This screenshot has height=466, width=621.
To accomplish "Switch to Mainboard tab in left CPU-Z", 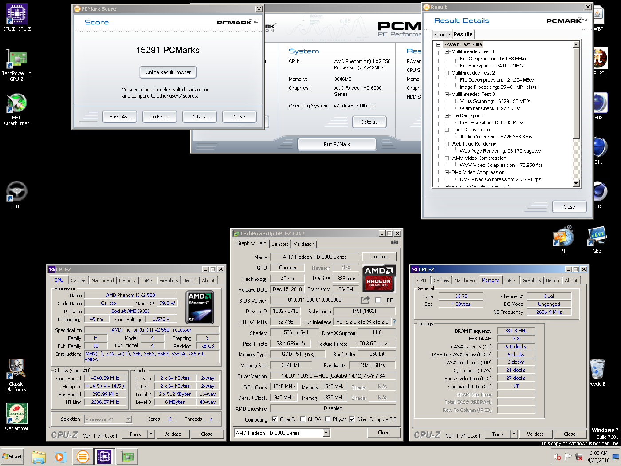I will tap(102, 280).
